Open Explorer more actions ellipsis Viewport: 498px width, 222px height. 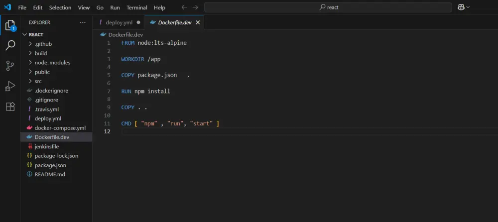coord(83,22)
